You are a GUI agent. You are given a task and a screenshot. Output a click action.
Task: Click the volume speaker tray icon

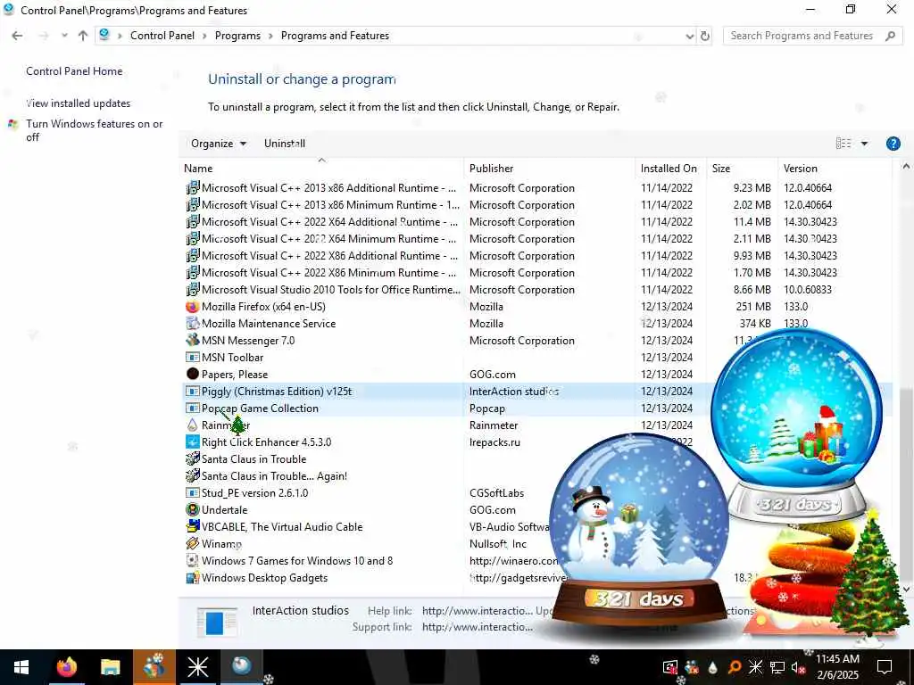797,667
